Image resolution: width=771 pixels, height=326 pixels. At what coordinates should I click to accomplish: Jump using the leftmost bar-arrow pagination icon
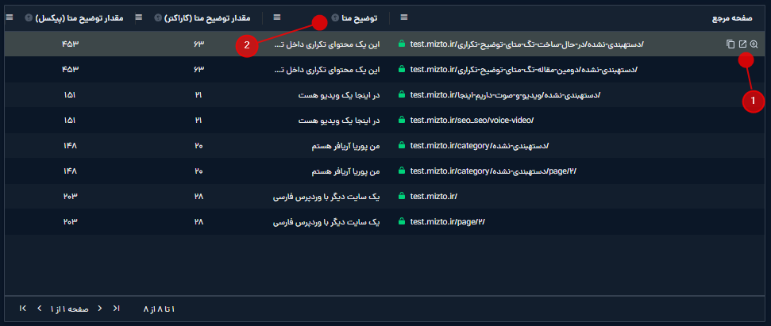click(x=22, y=309)
